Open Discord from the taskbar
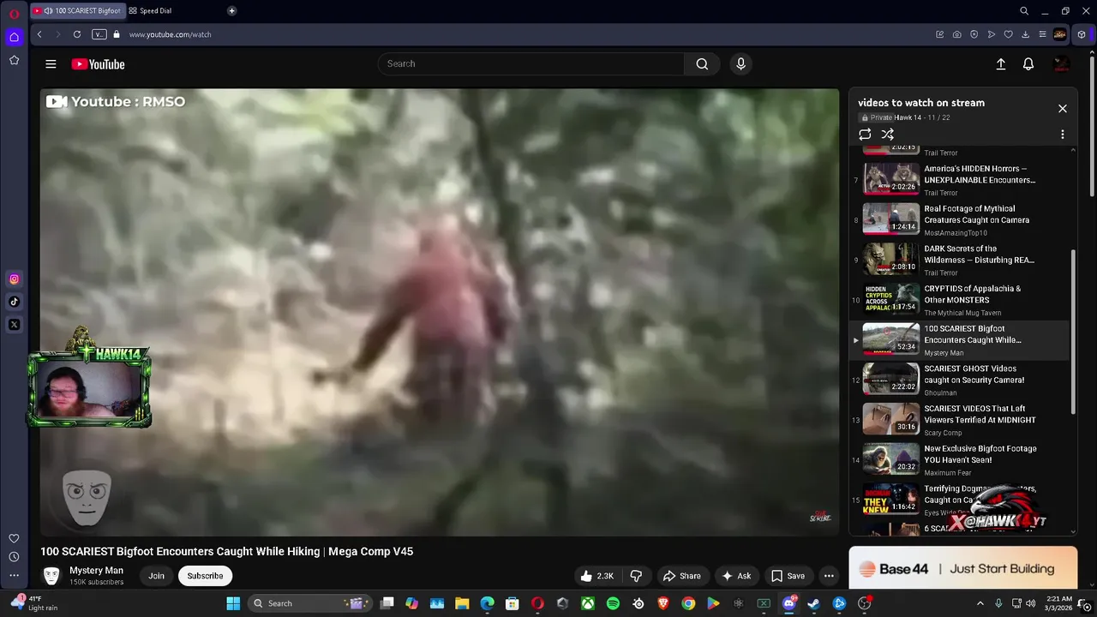Viewport: 1097px width, 617px height. [788, 603]
